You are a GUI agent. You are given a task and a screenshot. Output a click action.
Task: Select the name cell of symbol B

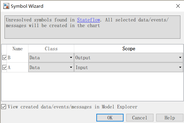click(18, 57)
